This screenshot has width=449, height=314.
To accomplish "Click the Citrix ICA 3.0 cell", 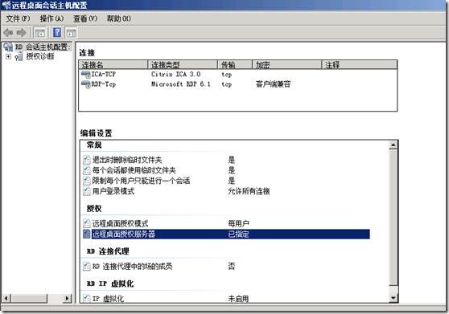I will point(176,75).
